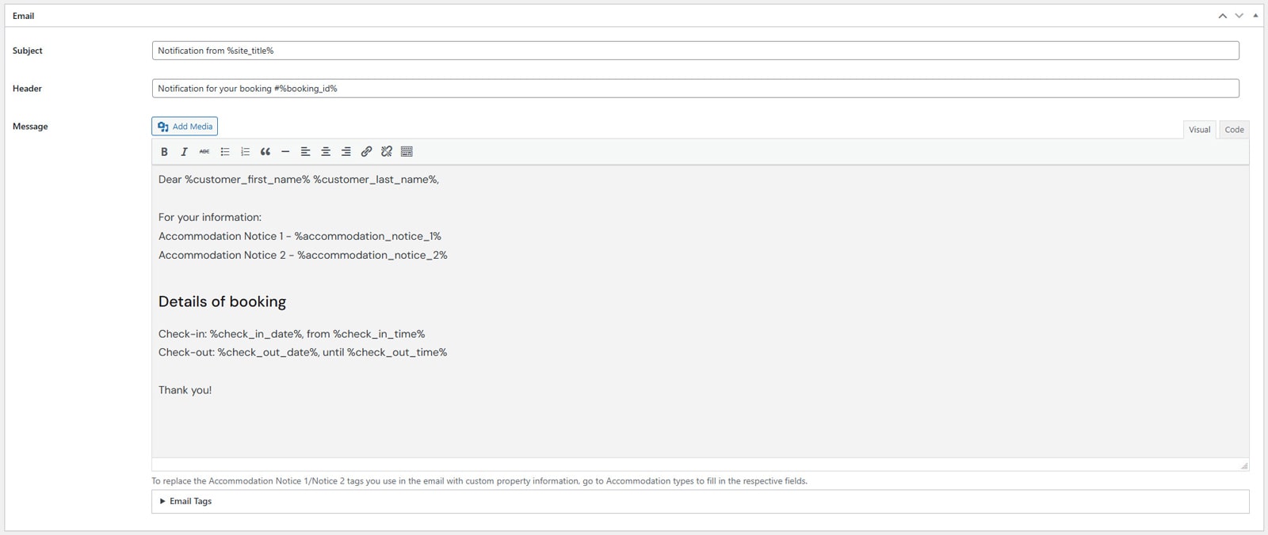Apply italic formatting to message text

coord(184,152)
